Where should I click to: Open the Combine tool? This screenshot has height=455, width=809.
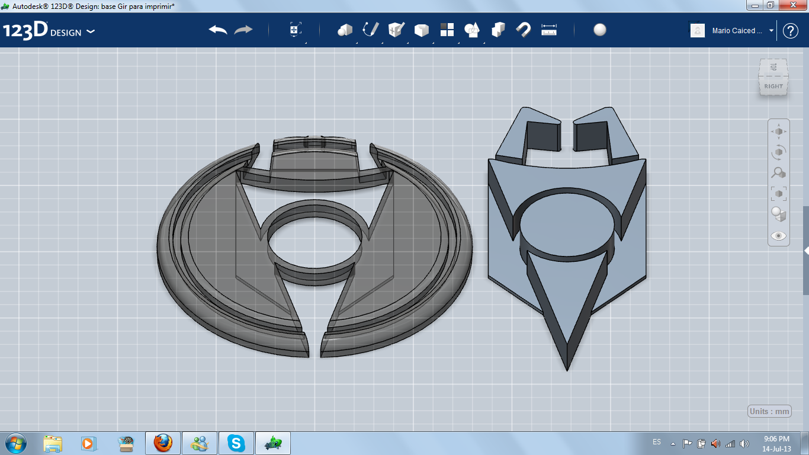pos(498,30)
